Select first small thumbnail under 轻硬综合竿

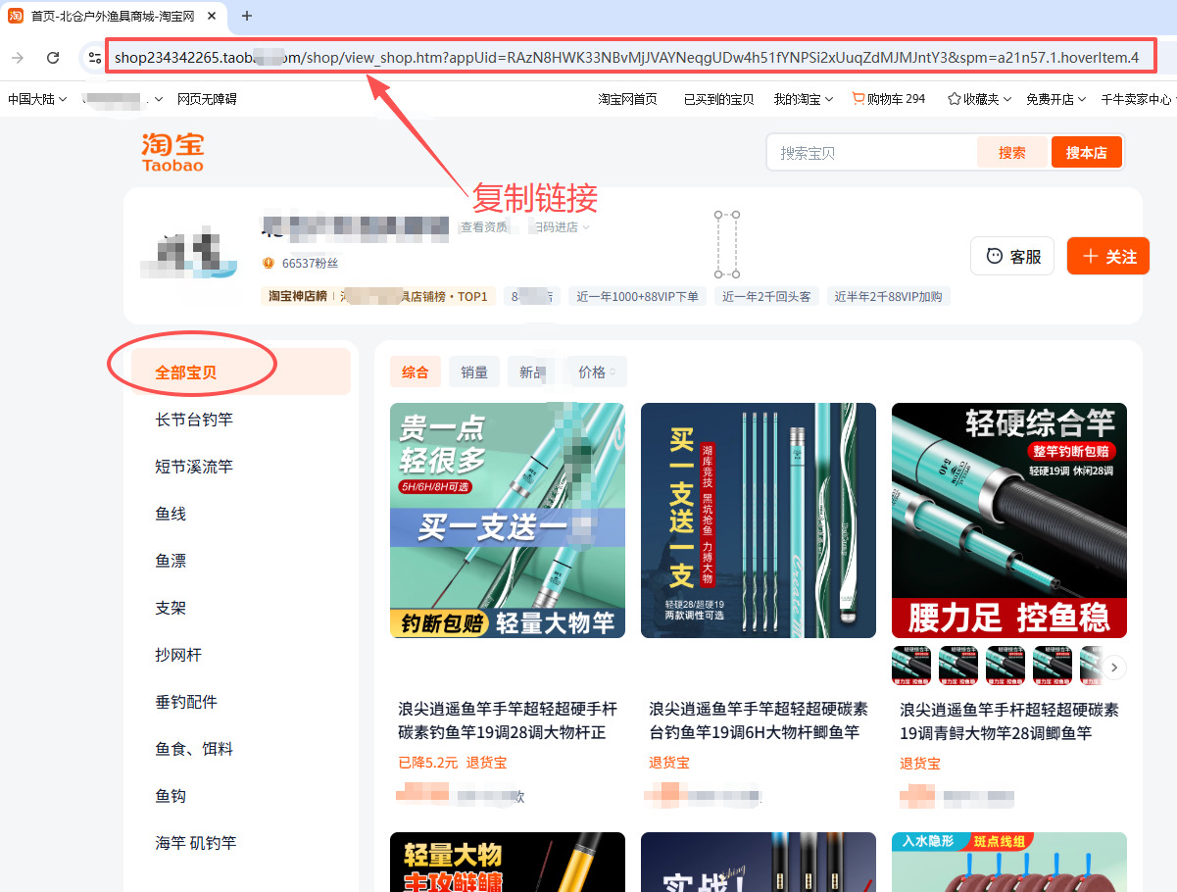pos(911,666)
